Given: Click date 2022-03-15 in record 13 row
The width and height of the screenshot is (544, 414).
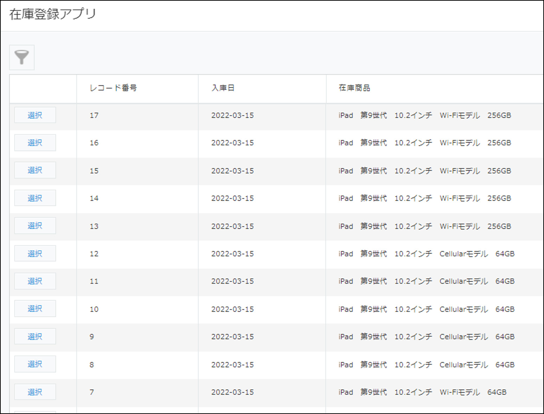Looking at the screenshot, I should tap(232, 226).
